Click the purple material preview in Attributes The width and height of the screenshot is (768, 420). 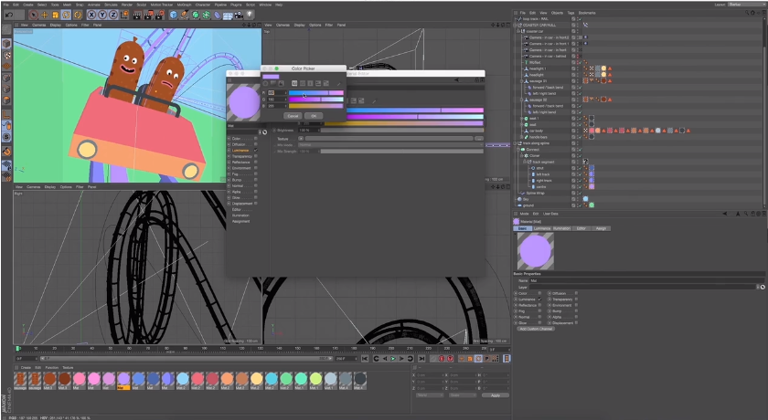click(x=536, y=251)
